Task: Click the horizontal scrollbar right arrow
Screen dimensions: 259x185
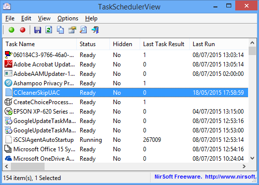Action: point(244,166)
